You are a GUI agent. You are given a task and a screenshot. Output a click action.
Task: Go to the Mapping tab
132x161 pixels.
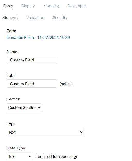pos(51,6)
